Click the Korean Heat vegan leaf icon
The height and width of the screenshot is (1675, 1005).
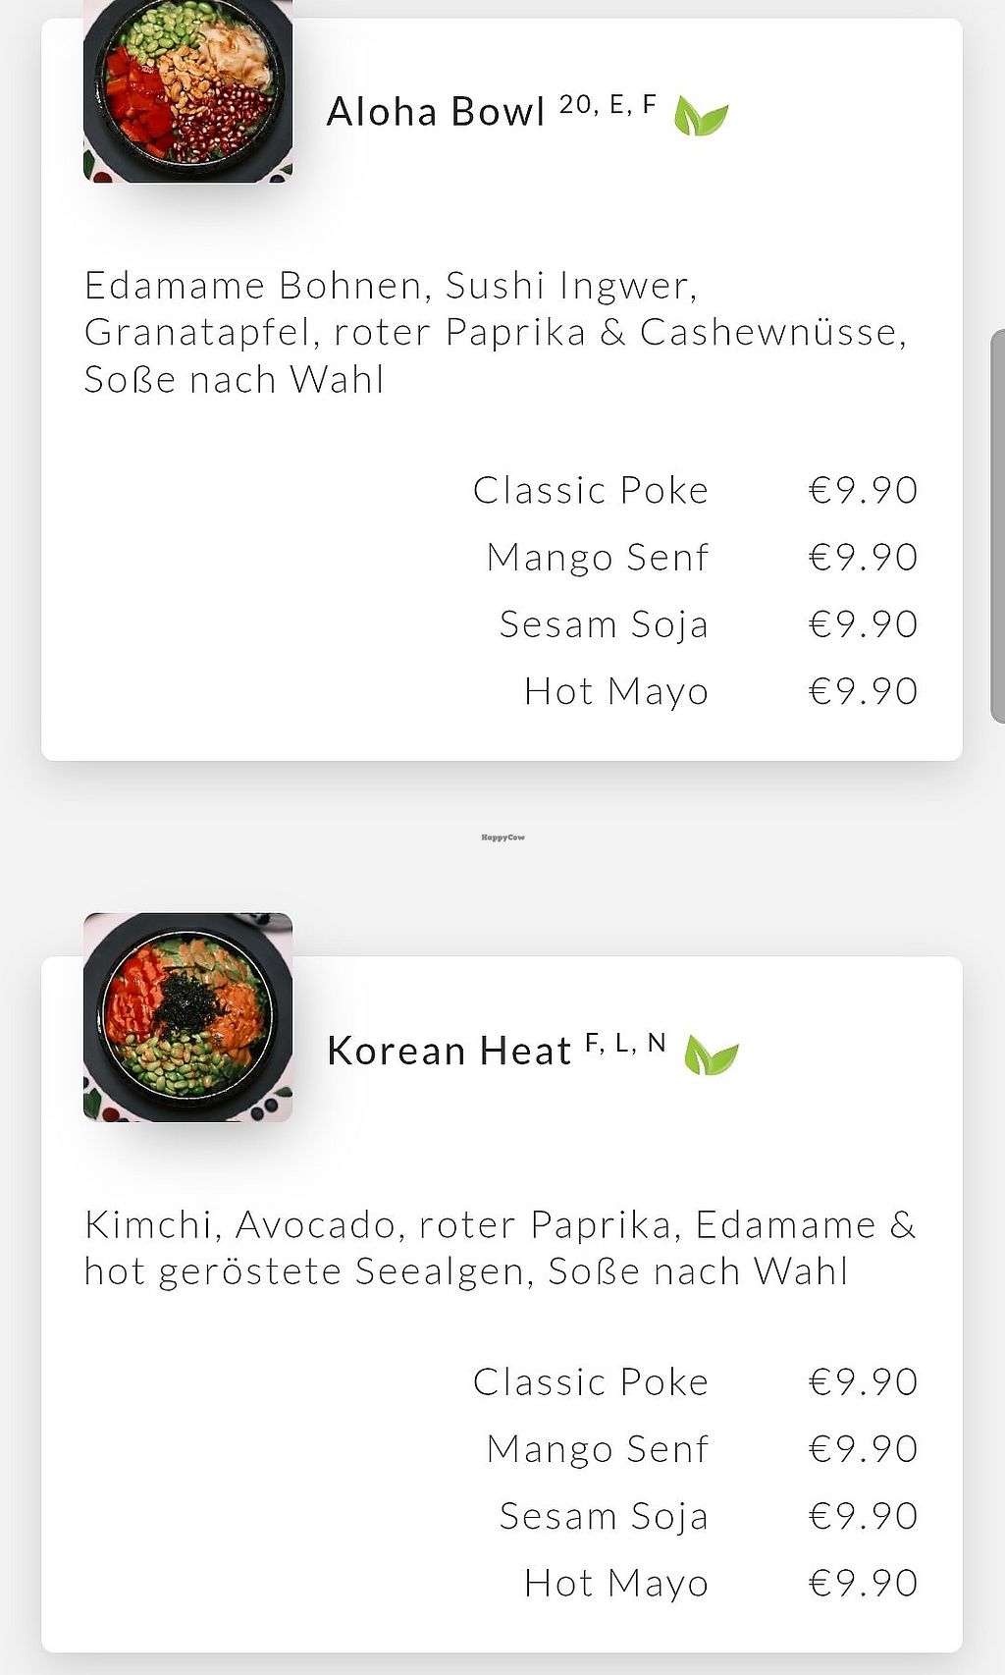tap(711, 1055)
